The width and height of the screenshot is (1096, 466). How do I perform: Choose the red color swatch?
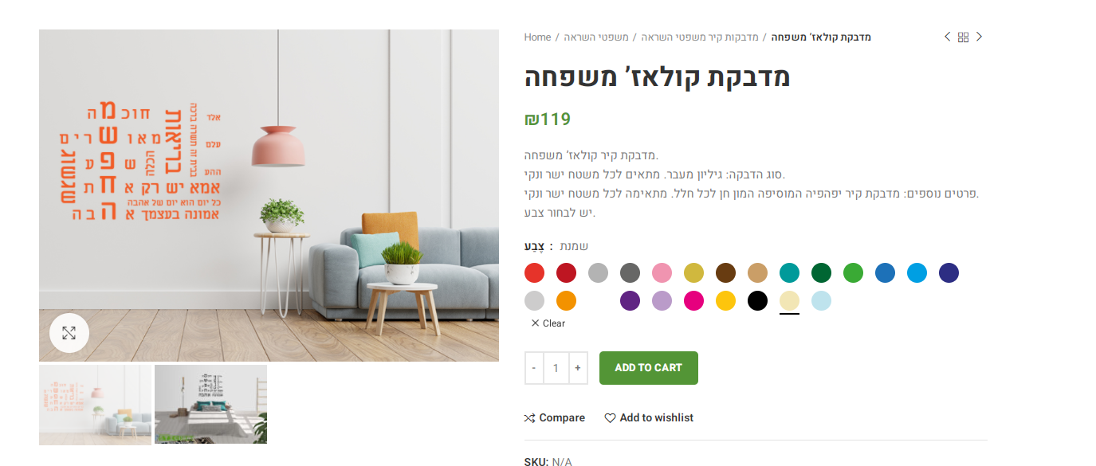click(x=534, y=273)
